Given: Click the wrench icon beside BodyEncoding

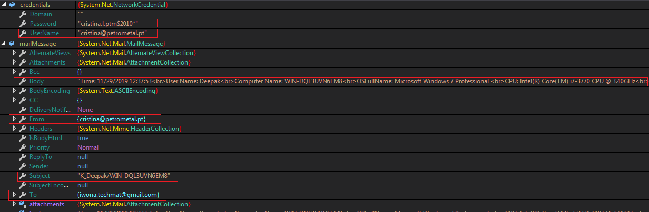Looking at the screenshot, I should pos(23,91).
